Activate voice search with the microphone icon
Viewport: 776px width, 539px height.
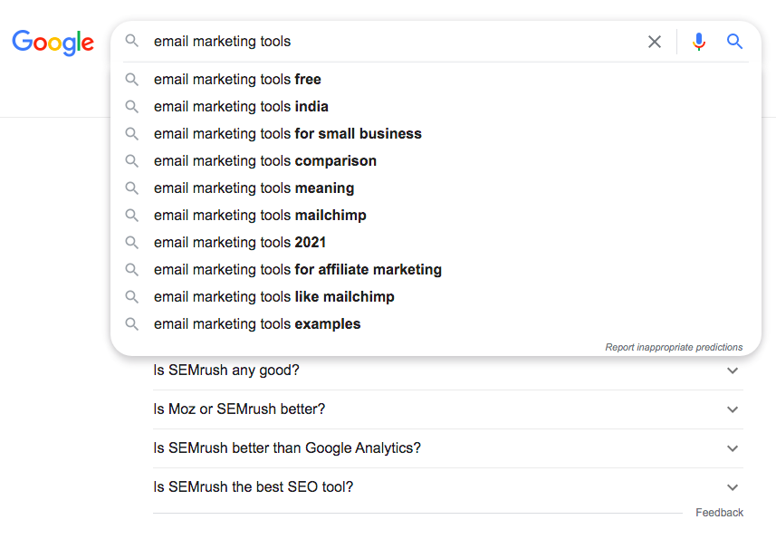[x=698, y=41]
